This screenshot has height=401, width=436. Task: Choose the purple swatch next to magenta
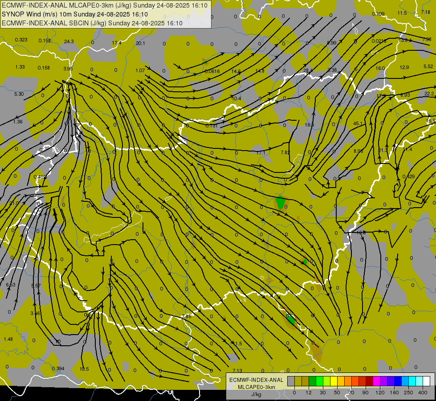tap(384, 381)
